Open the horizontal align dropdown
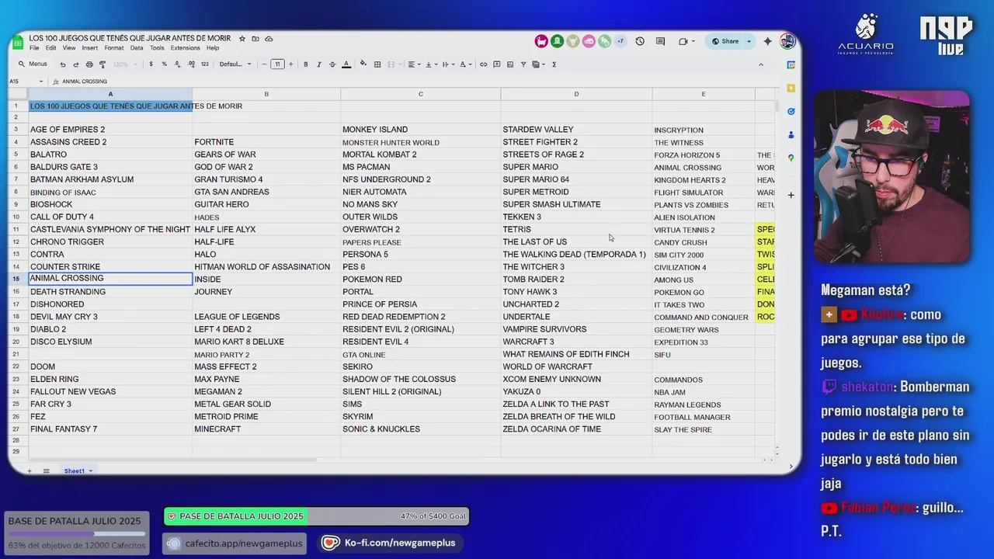The image size is (994, 559). click(x=414, y=64)
